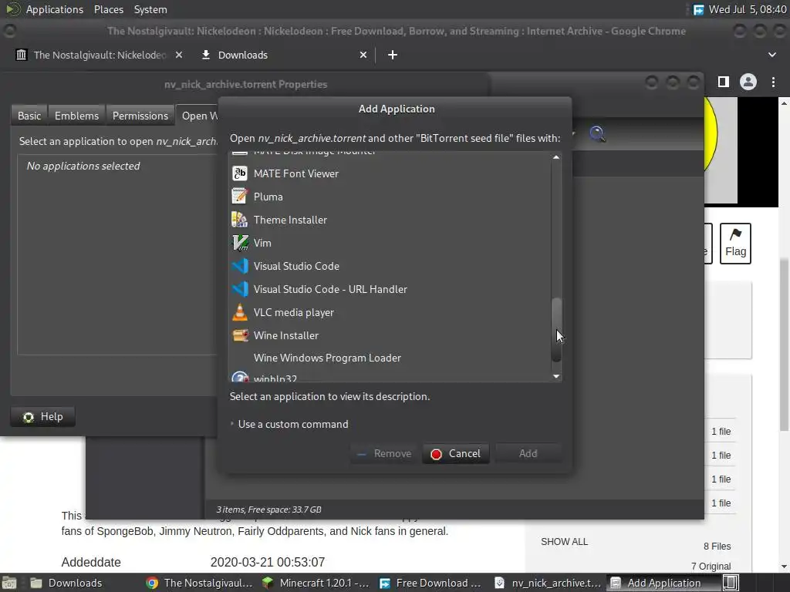Click the Pluma notepad icon

(240, 197)
